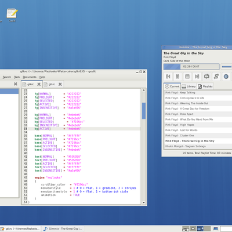Toggle shuffle mode in Gimmix
232x232 pixels.
216,77
